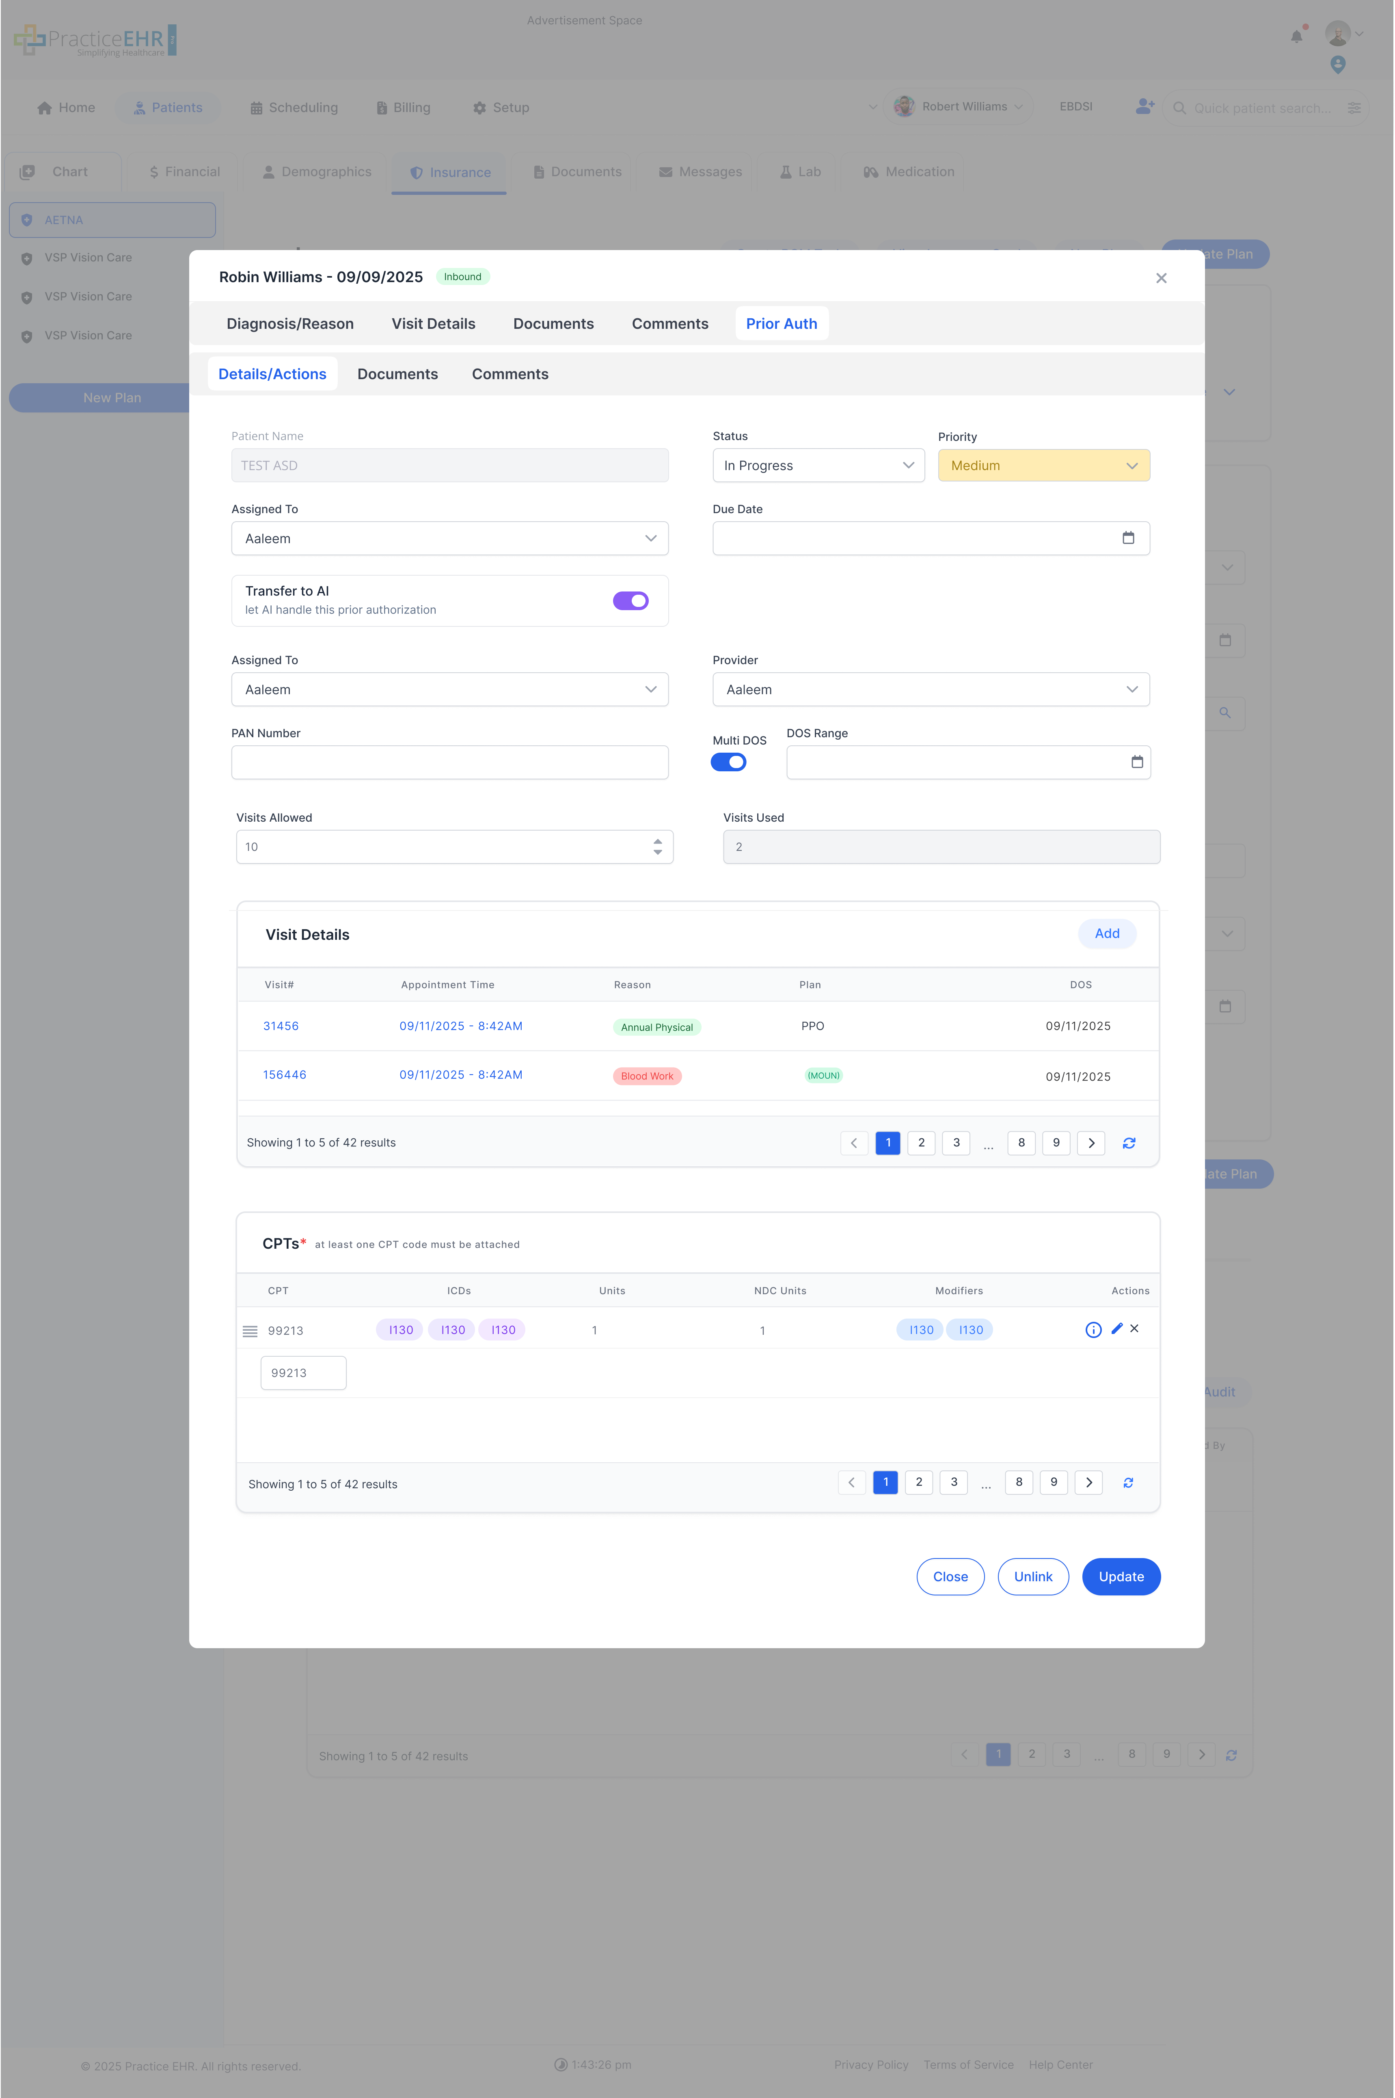The image size is (1395, 2098).
Task: Open visit 31456 link
Action: click(281, 1025)
